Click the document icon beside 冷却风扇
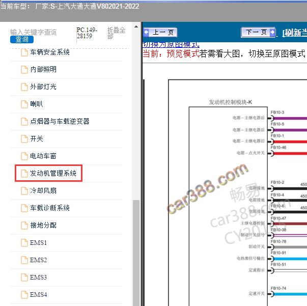Viewport: 307px width, 306px height. (24, 191)
